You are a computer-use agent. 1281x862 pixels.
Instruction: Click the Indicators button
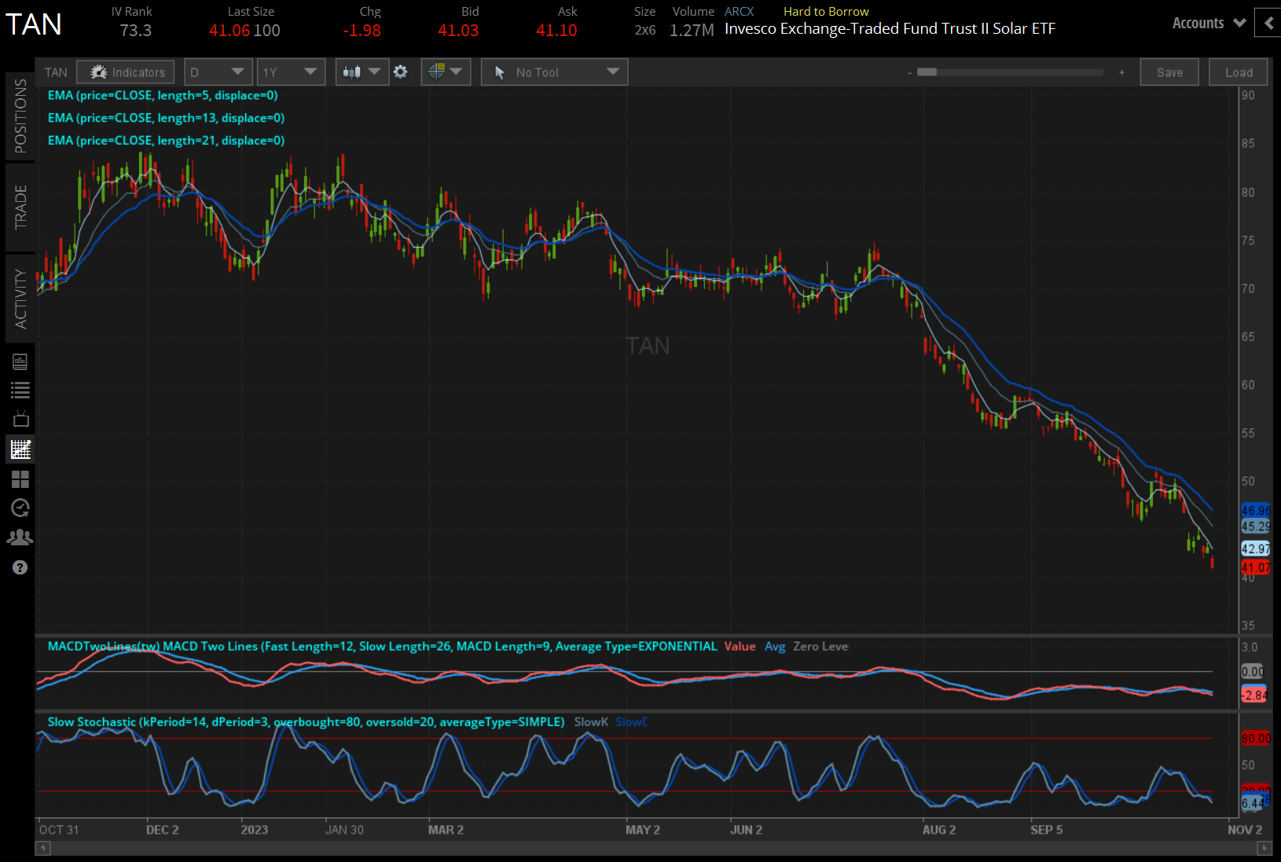click(125, 72)
